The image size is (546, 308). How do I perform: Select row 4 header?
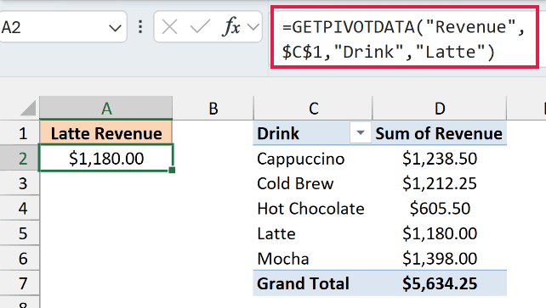20,208
